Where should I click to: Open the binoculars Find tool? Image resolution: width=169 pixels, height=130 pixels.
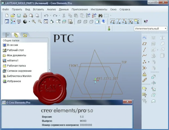[x=100, y=16]
